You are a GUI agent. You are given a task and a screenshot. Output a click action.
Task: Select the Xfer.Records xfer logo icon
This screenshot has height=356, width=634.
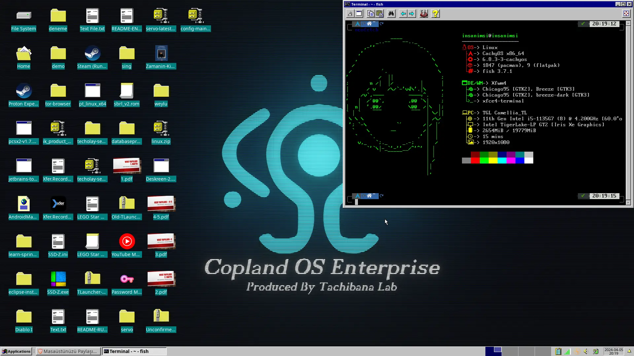(58, 208)
